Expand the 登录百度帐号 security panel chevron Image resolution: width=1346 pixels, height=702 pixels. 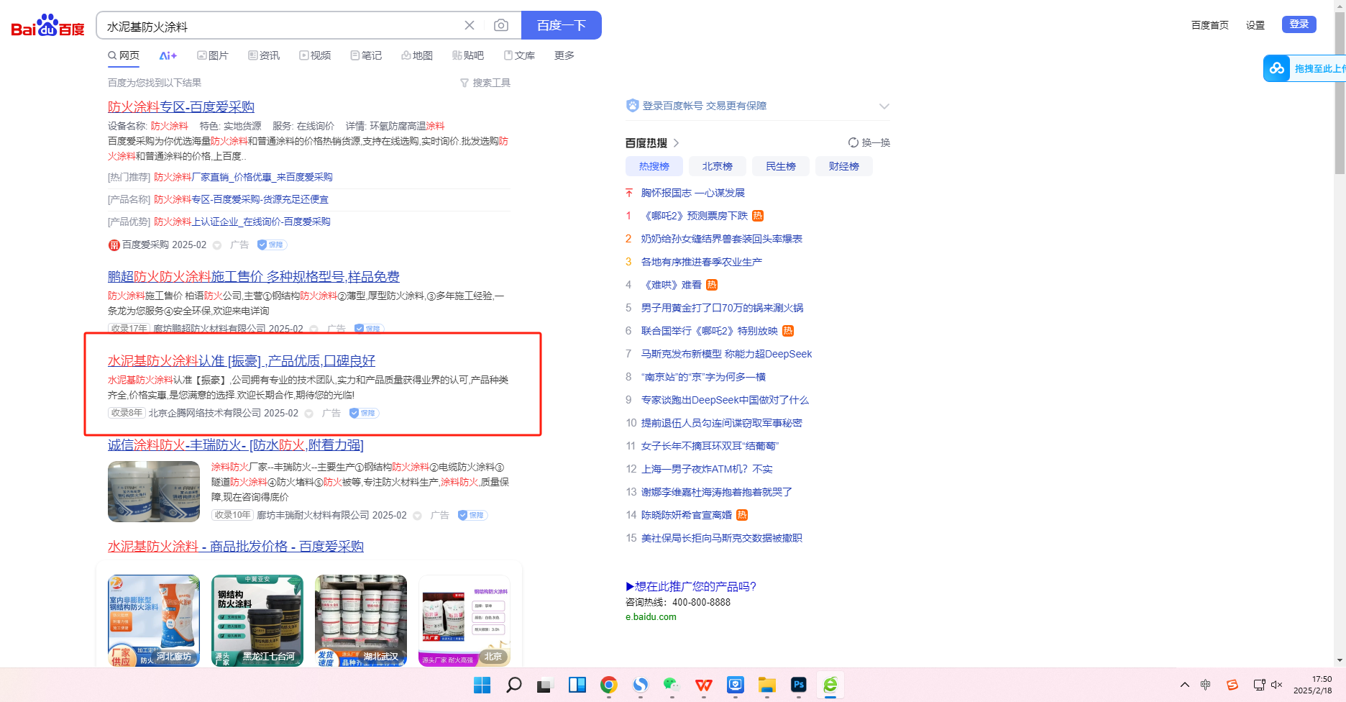(x=884, y=106)
